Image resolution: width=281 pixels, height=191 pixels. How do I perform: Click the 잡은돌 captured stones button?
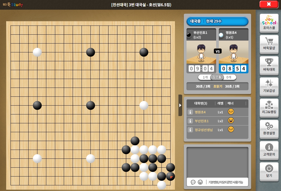pos(217,77)
